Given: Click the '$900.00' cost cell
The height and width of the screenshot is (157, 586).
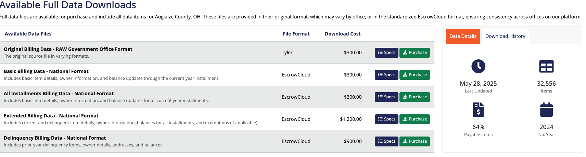Looking at the screenshot, I should (x=353, y=141).
